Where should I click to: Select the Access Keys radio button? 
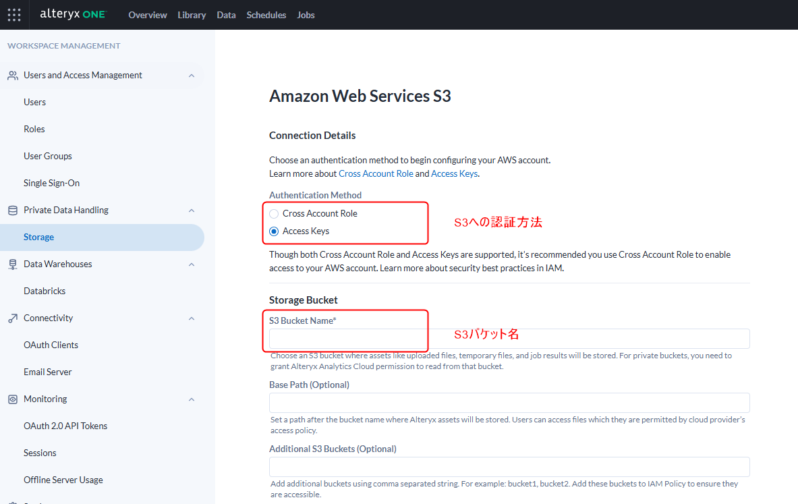tap(274, 231)
